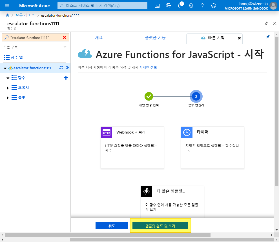The image size is (279, 242).
Task: Refresh the escalator-functions1111 function app
Action: pos(61,68)
